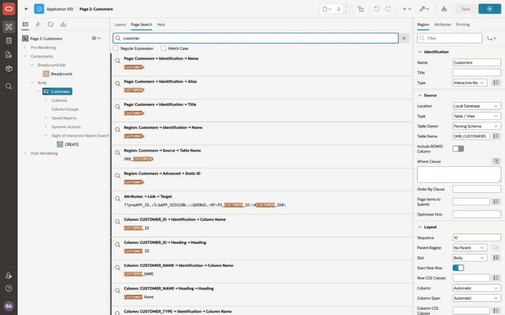Switch to the Region property tab
The image size is (505, 315).
[x=423, y=25]
